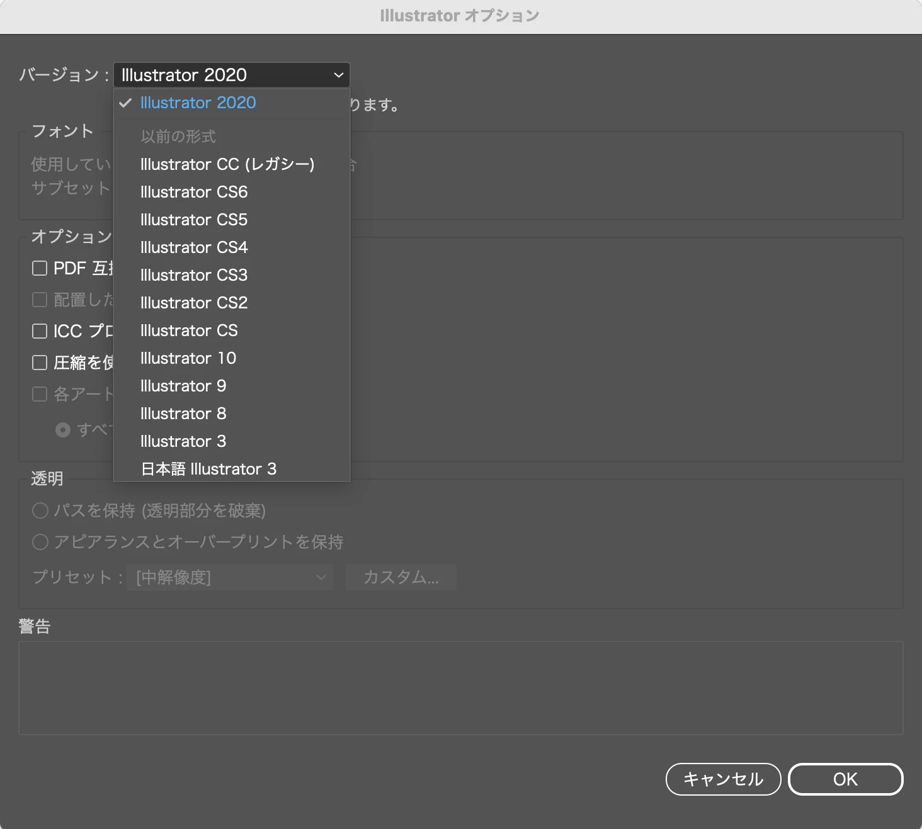The image size is (922, 829).
Task: Select アピアランスとオーバープリントを保持 radio
Action: [x=40, y=542]
